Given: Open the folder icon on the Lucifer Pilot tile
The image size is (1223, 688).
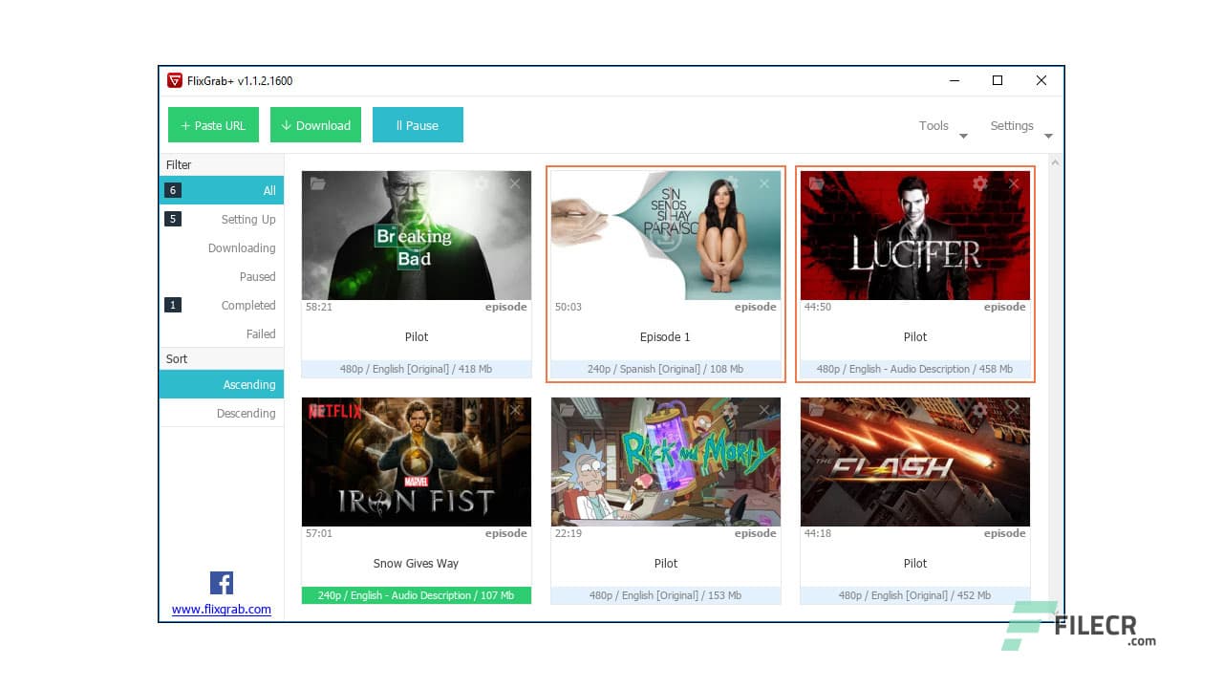Looking at the screenshot, I should pyautogui.click(x=815, y=183).
